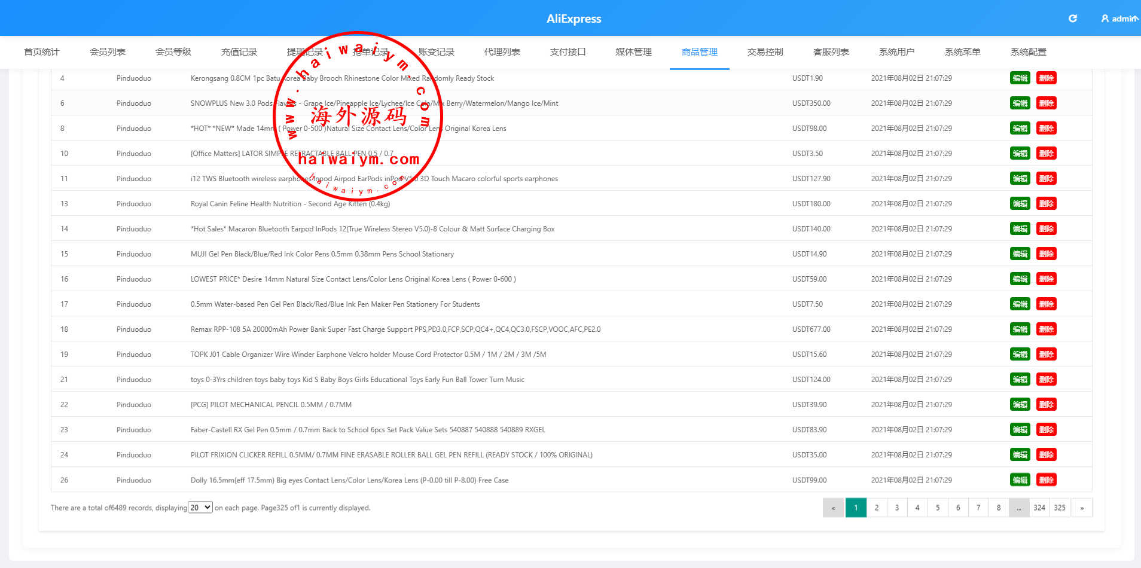Screen dimensions: 1141x568
Task: Open the 系统配置 menu item
Action: [x=1029, y=52]
